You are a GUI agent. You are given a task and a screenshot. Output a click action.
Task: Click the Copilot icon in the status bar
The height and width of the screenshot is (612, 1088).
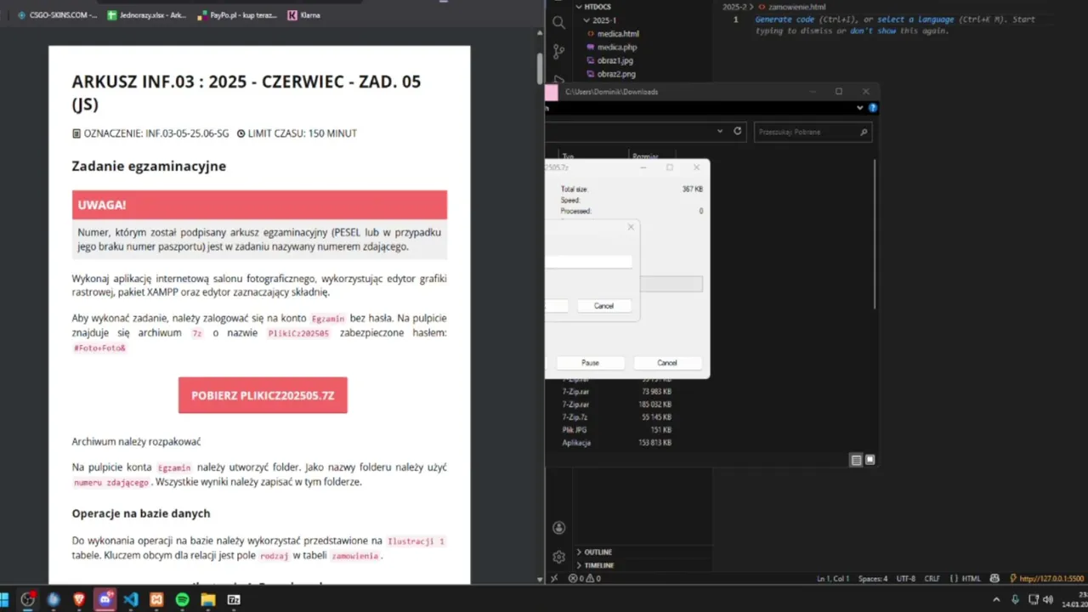tap(994, 578)
